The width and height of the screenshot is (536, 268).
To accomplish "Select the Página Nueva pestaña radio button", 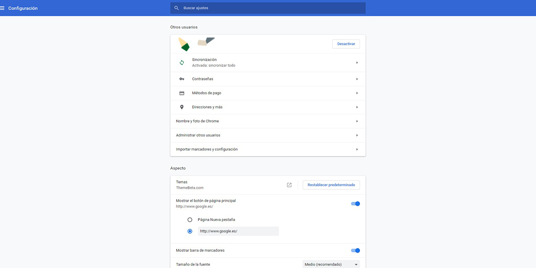I will pyautogui.click(x=189, y=219).
